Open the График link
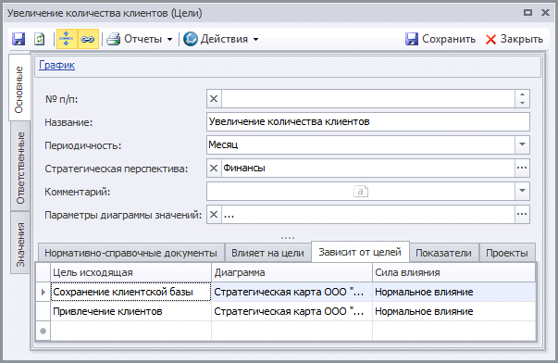Viewport: 558px width, 363px height. point(57,65)
